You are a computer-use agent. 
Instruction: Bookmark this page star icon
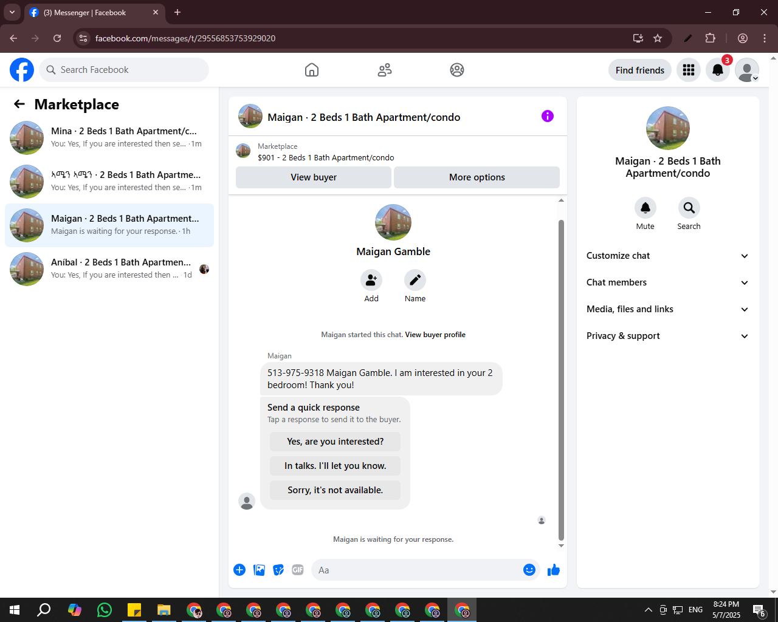coord(658,38)
